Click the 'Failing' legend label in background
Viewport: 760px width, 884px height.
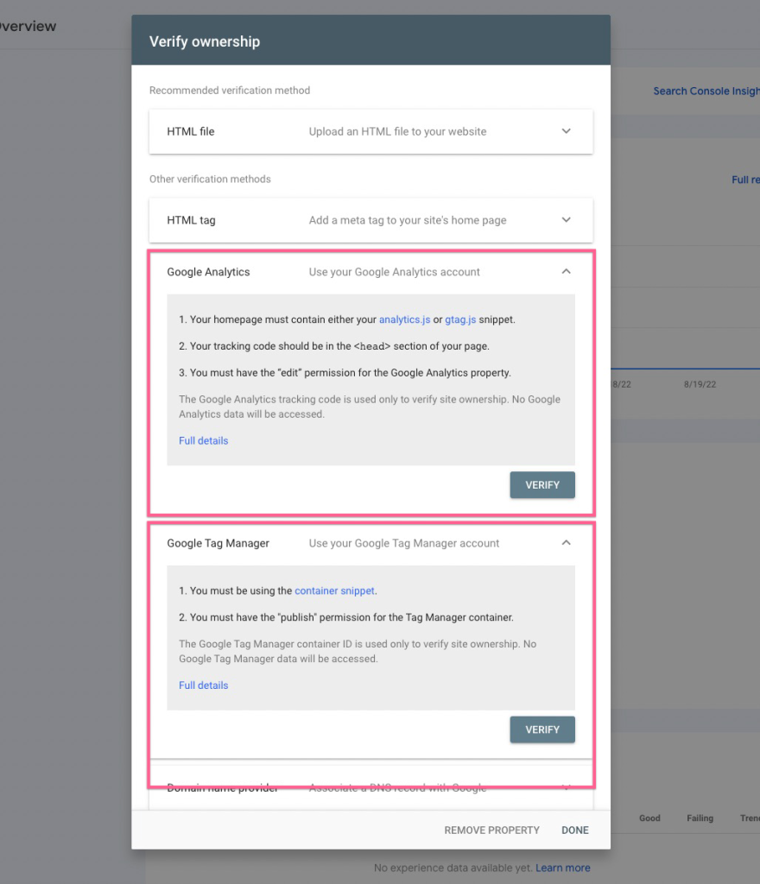[700, 818]
